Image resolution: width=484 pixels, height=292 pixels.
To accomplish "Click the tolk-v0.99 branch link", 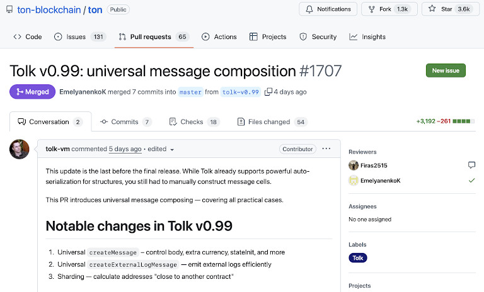I will click(241, 92).
